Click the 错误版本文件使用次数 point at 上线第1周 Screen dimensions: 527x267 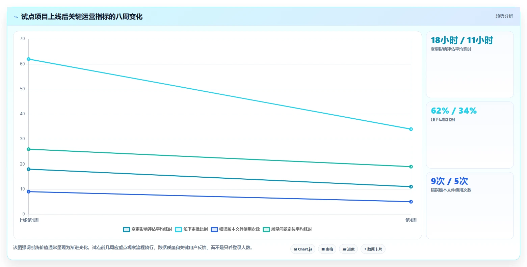point(28,191)
